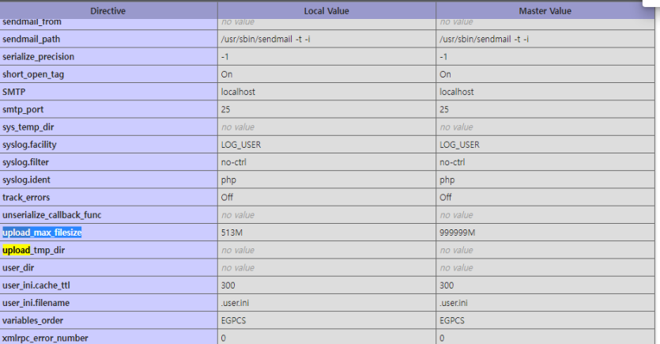This screenshot has width=660, height=344.
Task: Click the serialize_precision directive cell
Action: [108, 57]
